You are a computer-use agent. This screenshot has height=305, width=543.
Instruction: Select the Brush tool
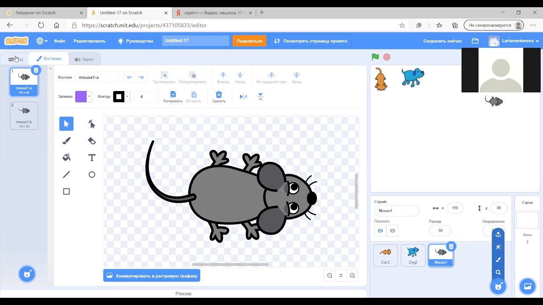66,141
